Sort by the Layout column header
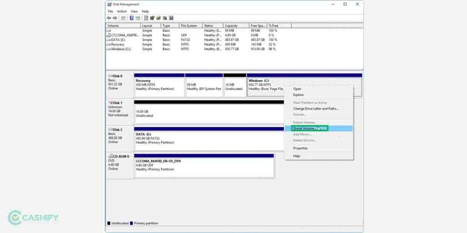The width and height of the screenshot is (467, 233). [x=150, y=26]
